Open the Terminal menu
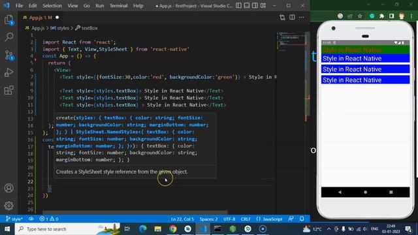 pos(118,6)
